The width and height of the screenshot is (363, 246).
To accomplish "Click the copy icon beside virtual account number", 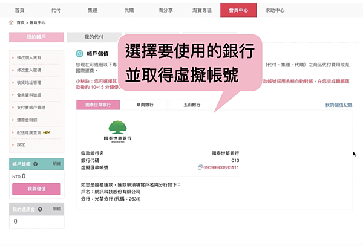I will (x=200, y=167).
